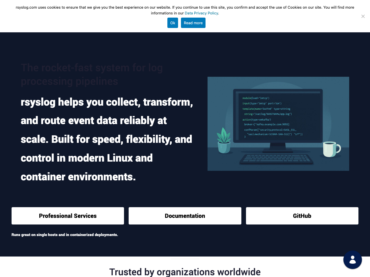This screenshot has height=277, width=370.
Task: Navigate to the rsyslog GitHub page
Action: click(x=302, y=216)
